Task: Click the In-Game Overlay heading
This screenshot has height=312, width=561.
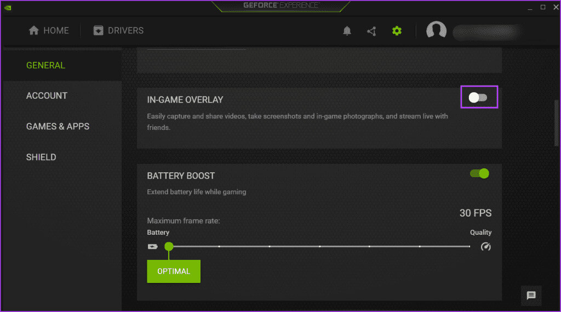Action: click(185, 100)
